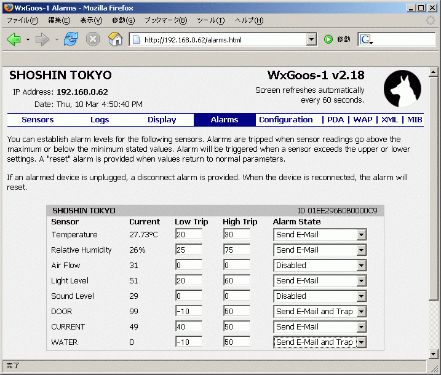Click the Temperature High Trip field

(x=237, y=234)
